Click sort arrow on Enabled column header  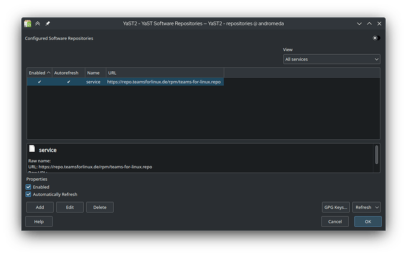(x=48, y=73)
